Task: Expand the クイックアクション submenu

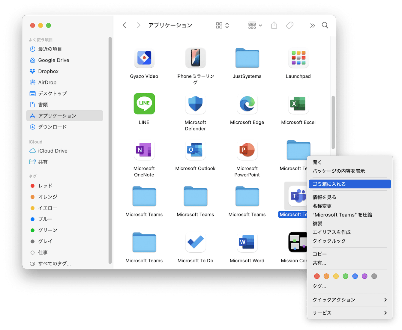Action: click(350, 300)
